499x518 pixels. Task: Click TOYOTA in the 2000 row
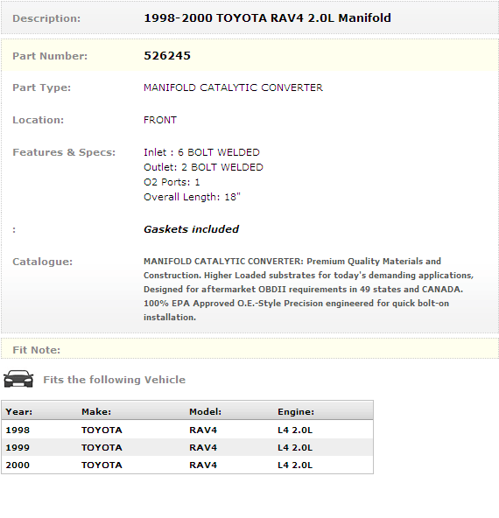point(102,465)
